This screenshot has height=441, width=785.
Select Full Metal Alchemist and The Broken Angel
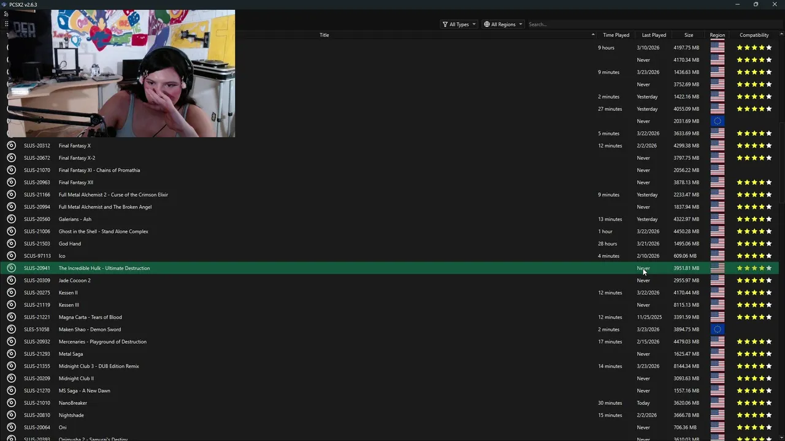coord(105,207)
